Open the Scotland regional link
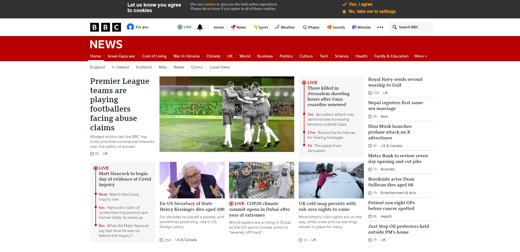The image size is (520, 252). click(x=144, y=67)
